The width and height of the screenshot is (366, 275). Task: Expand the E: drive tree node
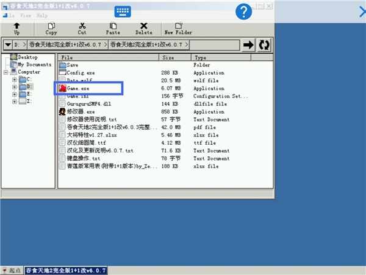click(x=14, y=94)
